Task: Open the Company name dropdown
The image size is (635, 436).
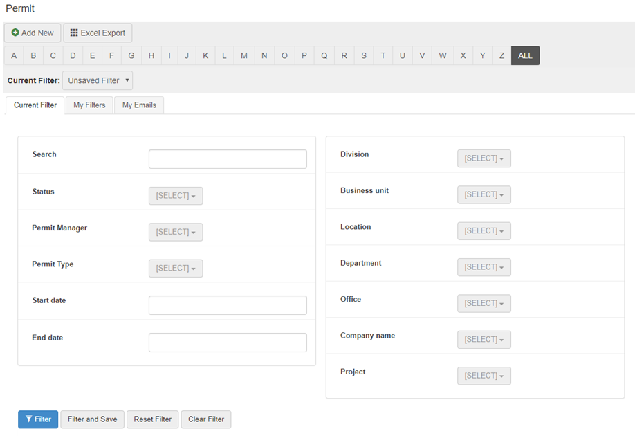Action: 484,340
